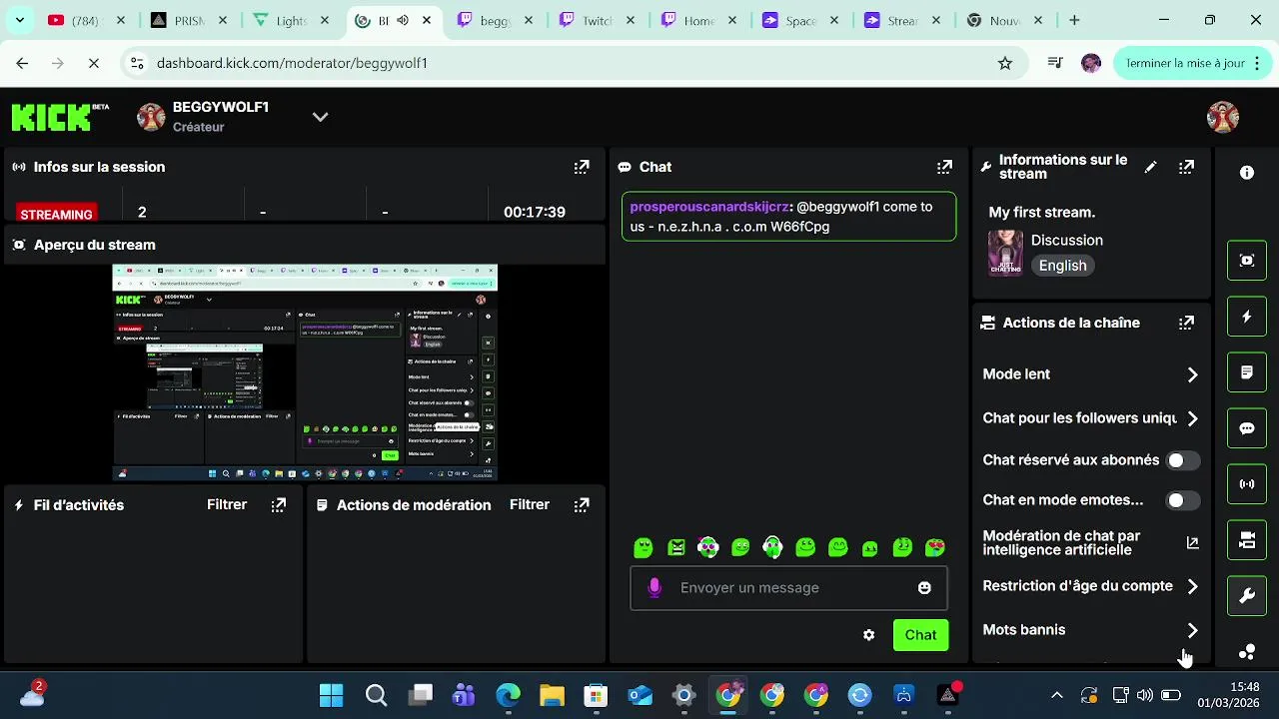Toggle the activity feed lightning sidebar icon
Screen dimensions: 1279x719
[1247, 317]
